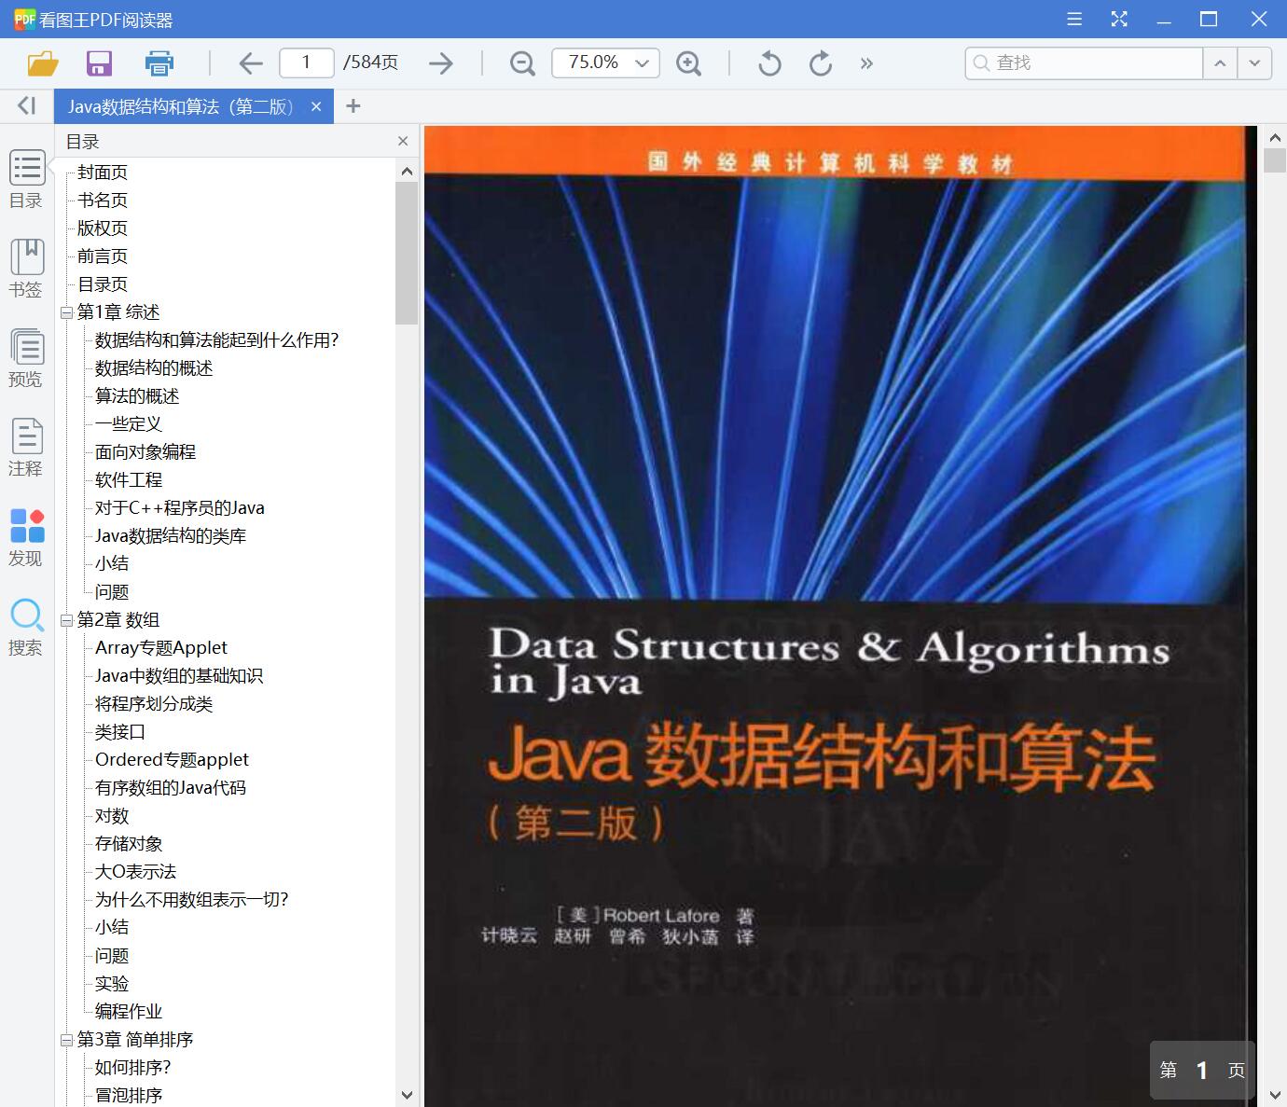Open outline entry Java数据结构的类库
This screenshot has width=1287, height=1107.
tap(171, 536)
